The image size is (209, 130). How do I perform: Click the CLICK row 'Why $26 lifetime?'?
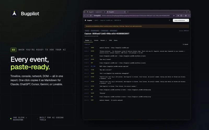point(137,70)
